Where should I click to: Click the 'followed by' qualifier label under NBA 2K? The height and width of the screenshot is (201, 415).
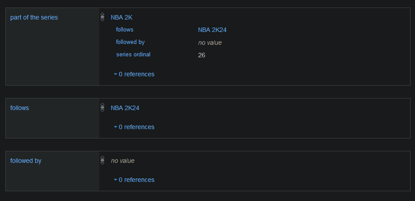pyautogui.click(x=130, y=42)
